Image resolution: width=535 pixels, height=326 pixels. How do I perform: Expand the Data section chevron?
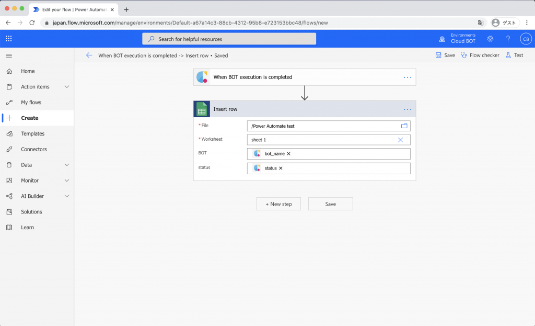tap(67, 165)
